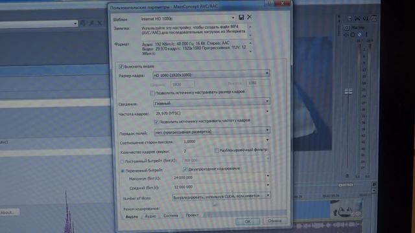415x233 pixels.
Task: Click the square icon beside the Мастер label
Action: pyautogui.click(x=347, y=28)
